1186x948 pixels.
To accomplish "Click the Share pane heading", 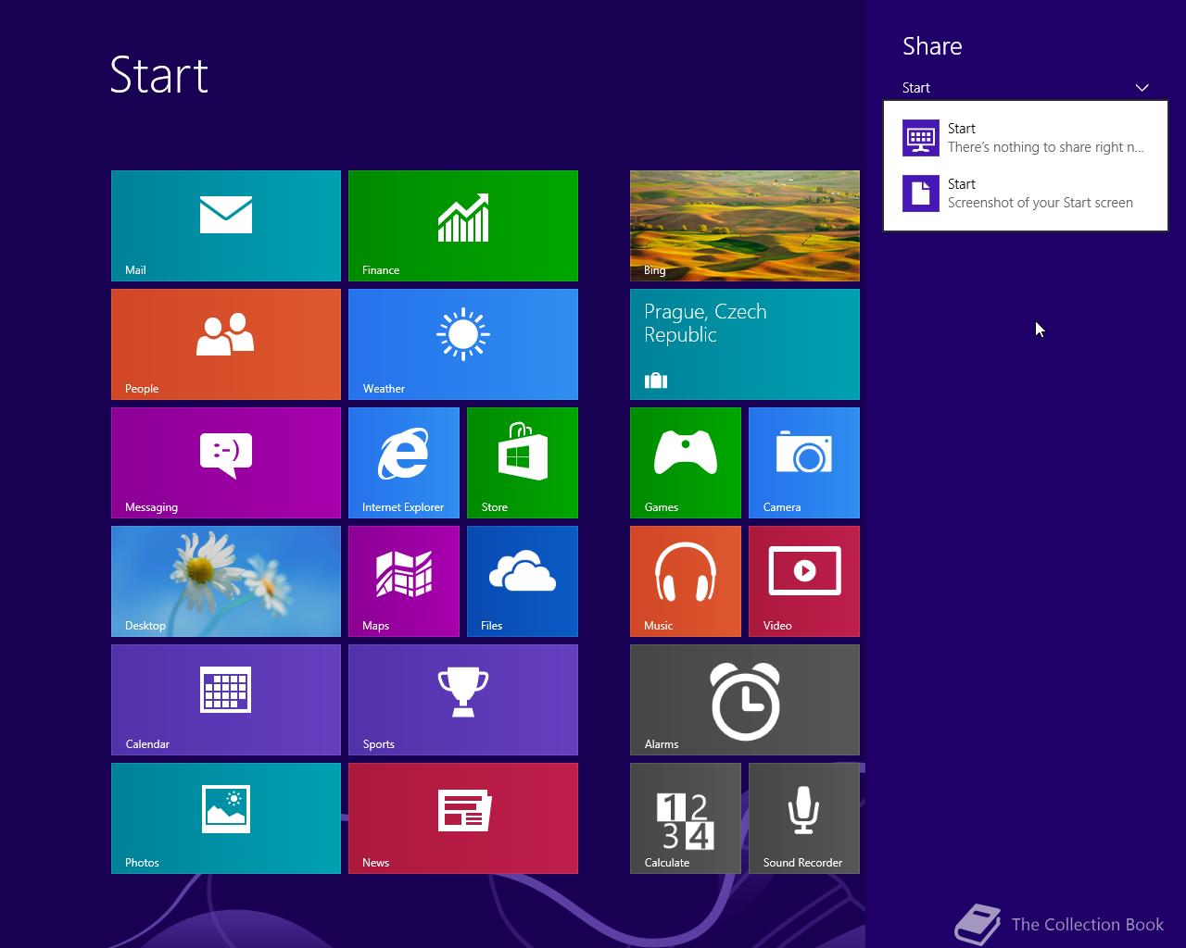I will coord(932,46).
